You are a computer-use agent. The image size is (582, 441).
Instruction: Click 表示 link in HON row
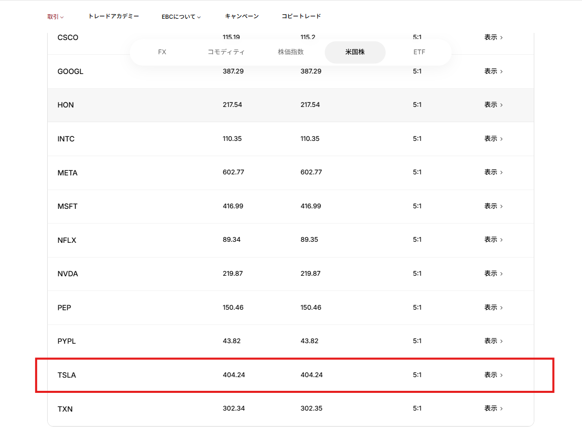493,105
